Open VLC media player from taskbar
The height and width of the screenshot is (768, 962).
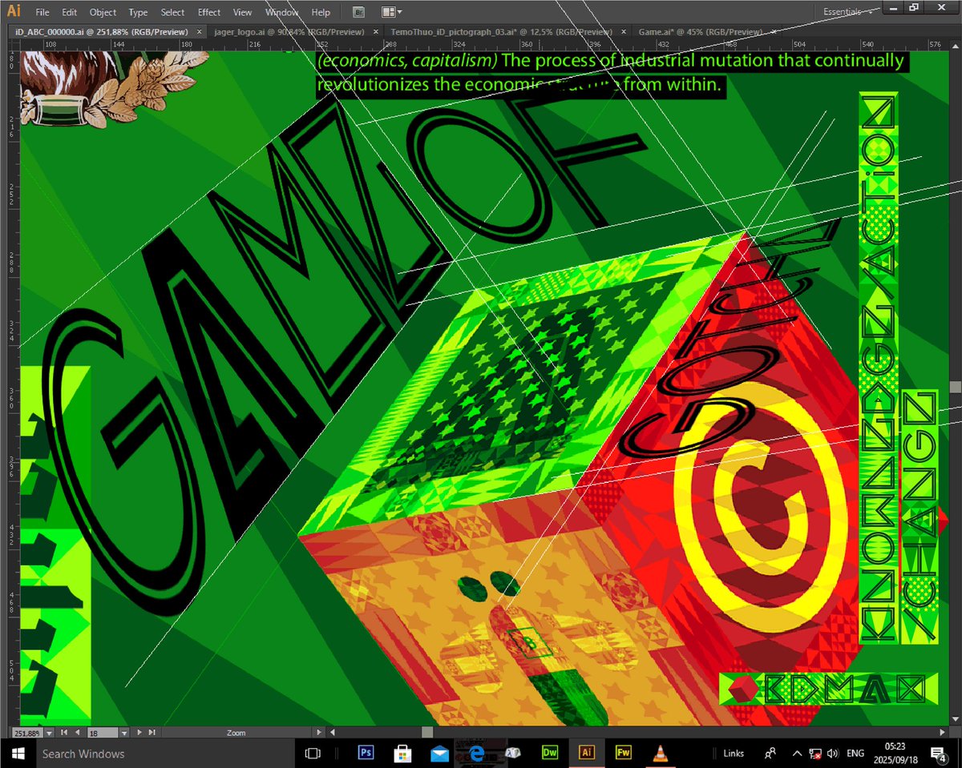tap(660, 753)
